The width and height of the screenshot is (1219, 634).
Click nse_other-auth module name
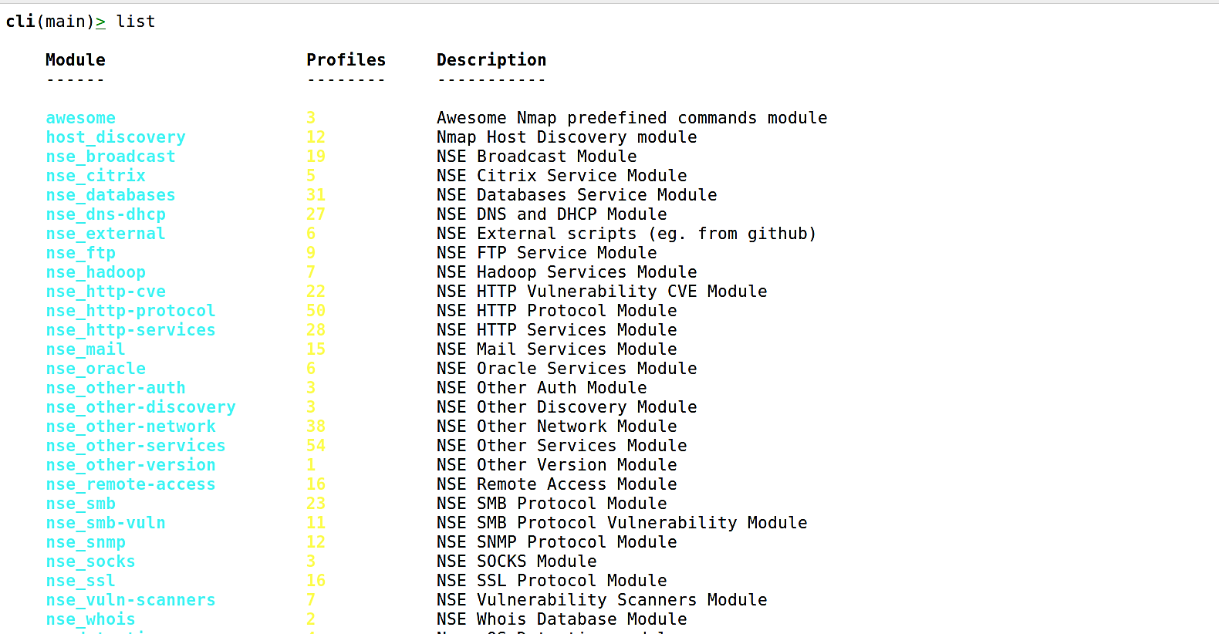116,388
